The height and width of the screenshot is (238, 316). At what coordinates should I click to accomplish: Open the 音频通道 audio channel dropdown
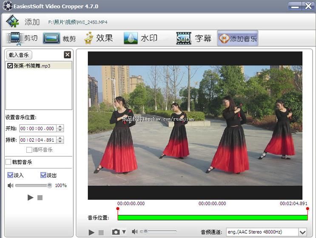302,232
